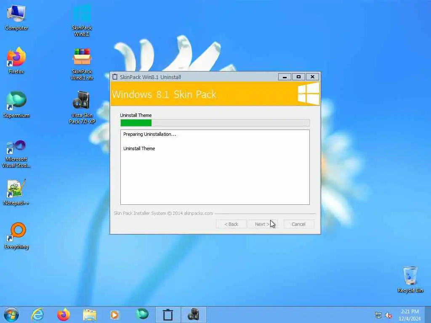
Task: Click the 'Windows 8.1 Skin Pack' banner title
Action: click(164, 95)
